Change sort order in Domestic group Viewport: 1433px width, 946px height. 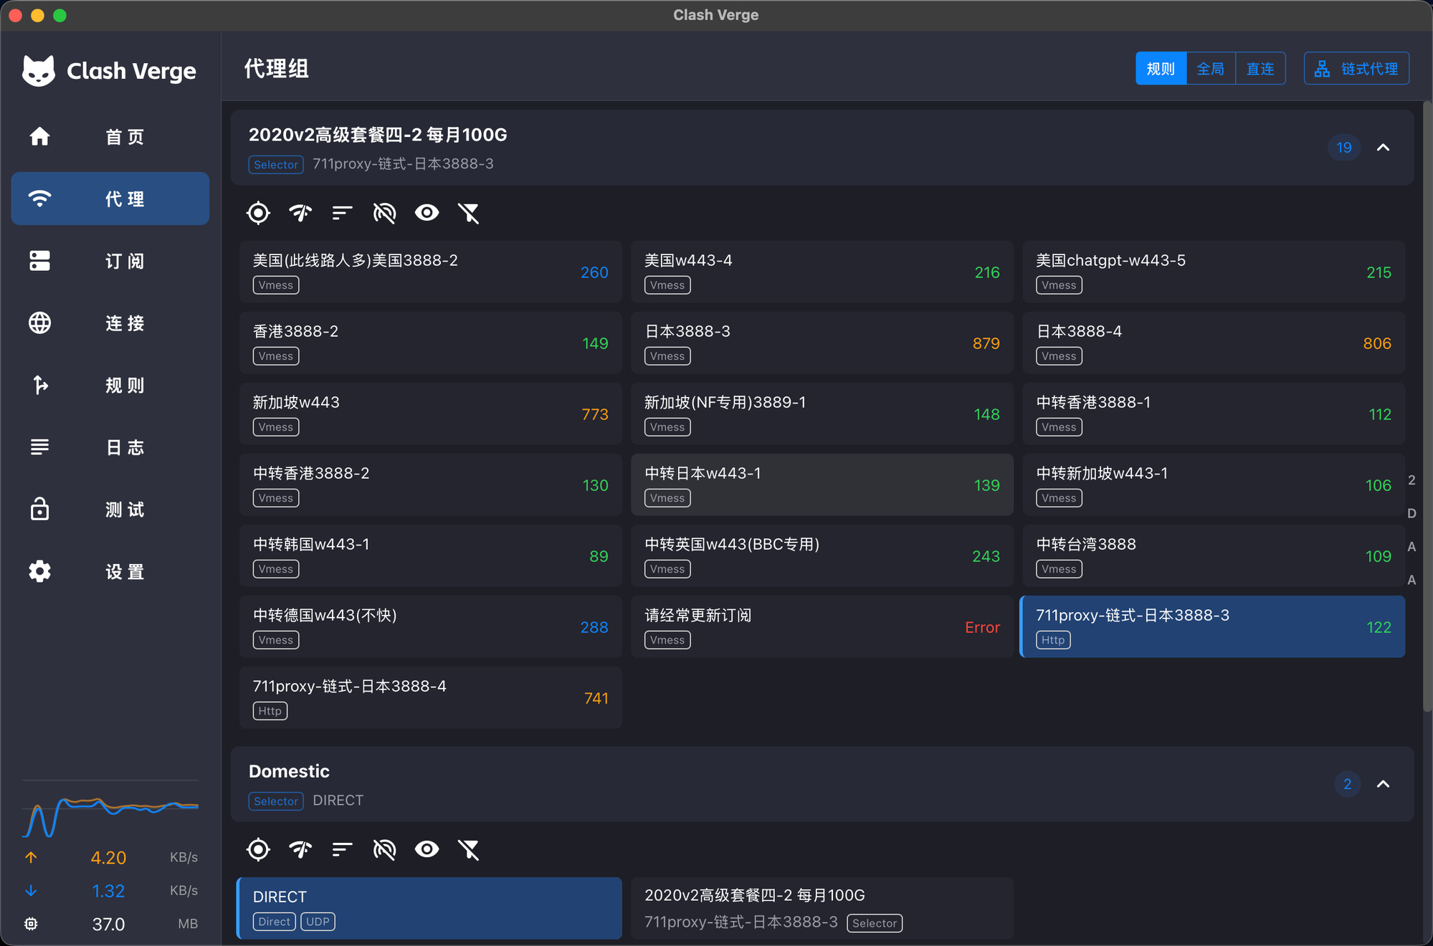click(x=342, y=849)
